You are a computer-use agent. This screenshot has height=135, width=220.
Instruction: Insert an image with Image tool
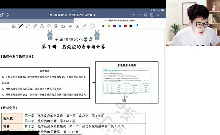pyautogui.click(x=63, y=26)
